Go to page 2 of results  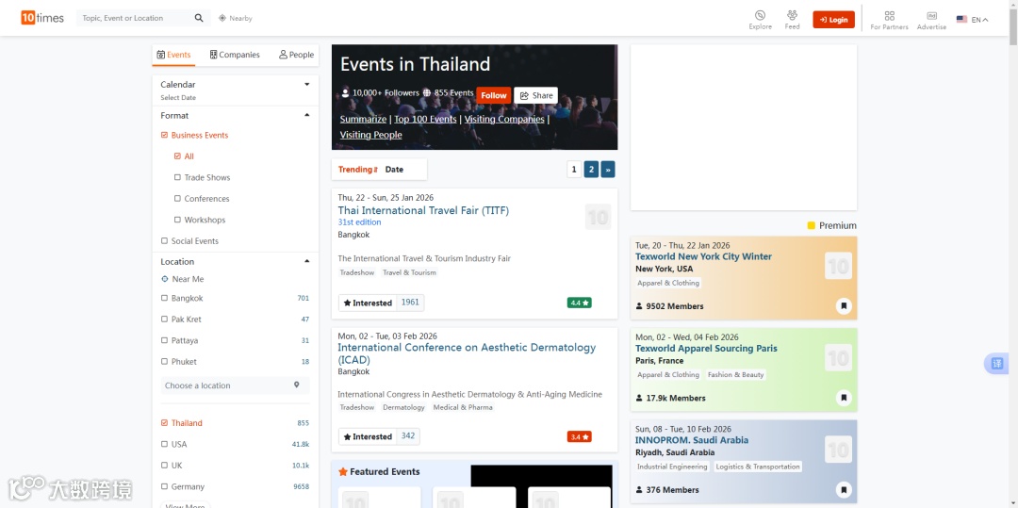tap(591, 170)
